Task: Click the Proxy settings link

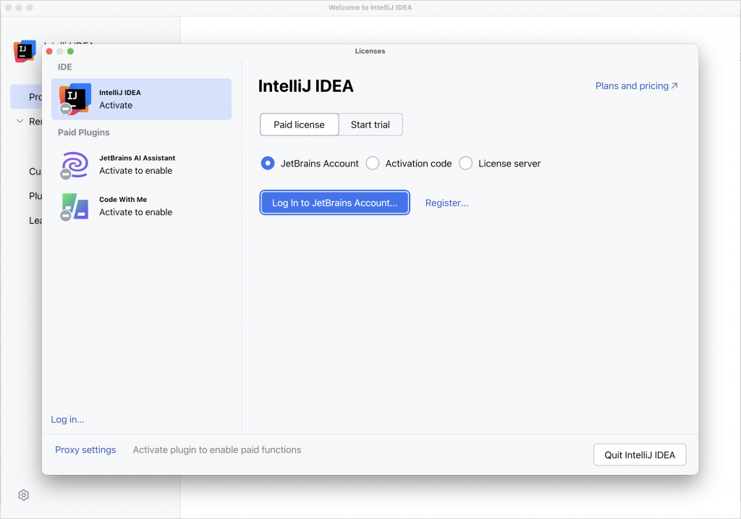Action: (x=85, y=450)
